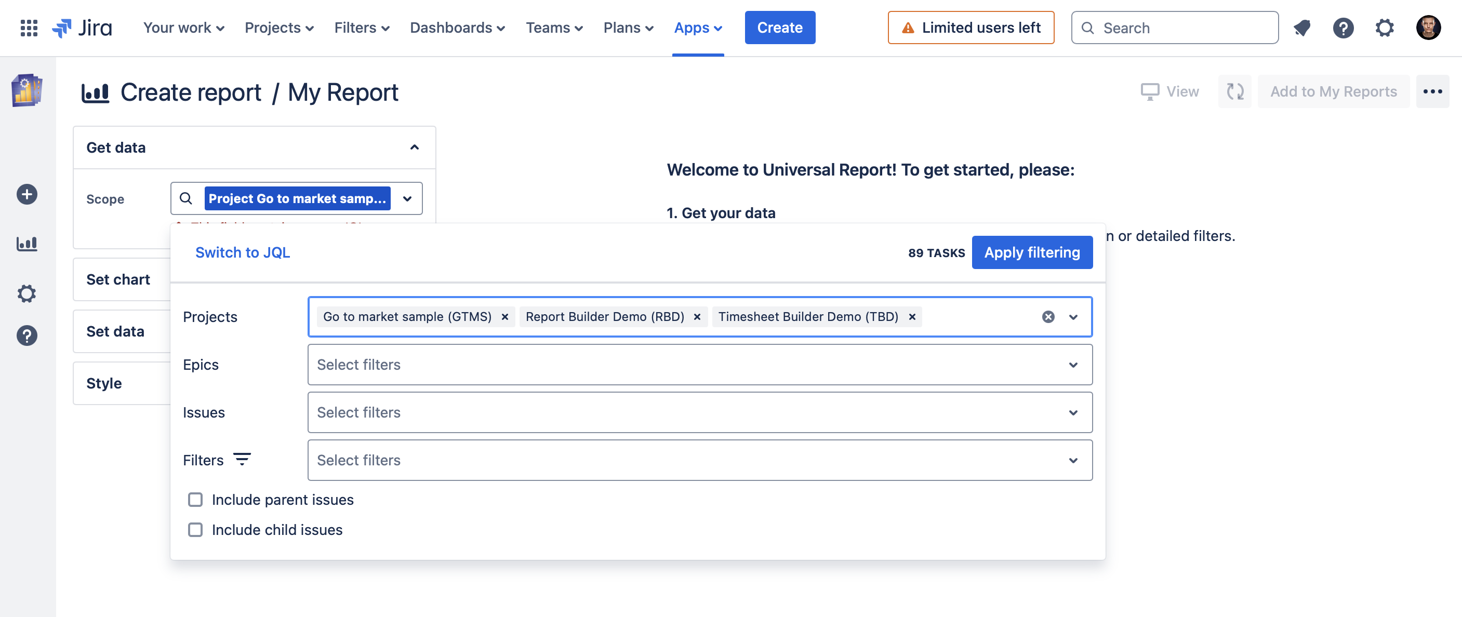Click the Search input field
Viewport: 1462px width, 617px height.
click(x=1175, y=28)
